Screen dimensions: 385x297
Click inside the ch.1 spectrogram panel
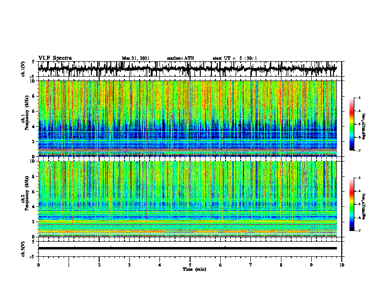190,118
